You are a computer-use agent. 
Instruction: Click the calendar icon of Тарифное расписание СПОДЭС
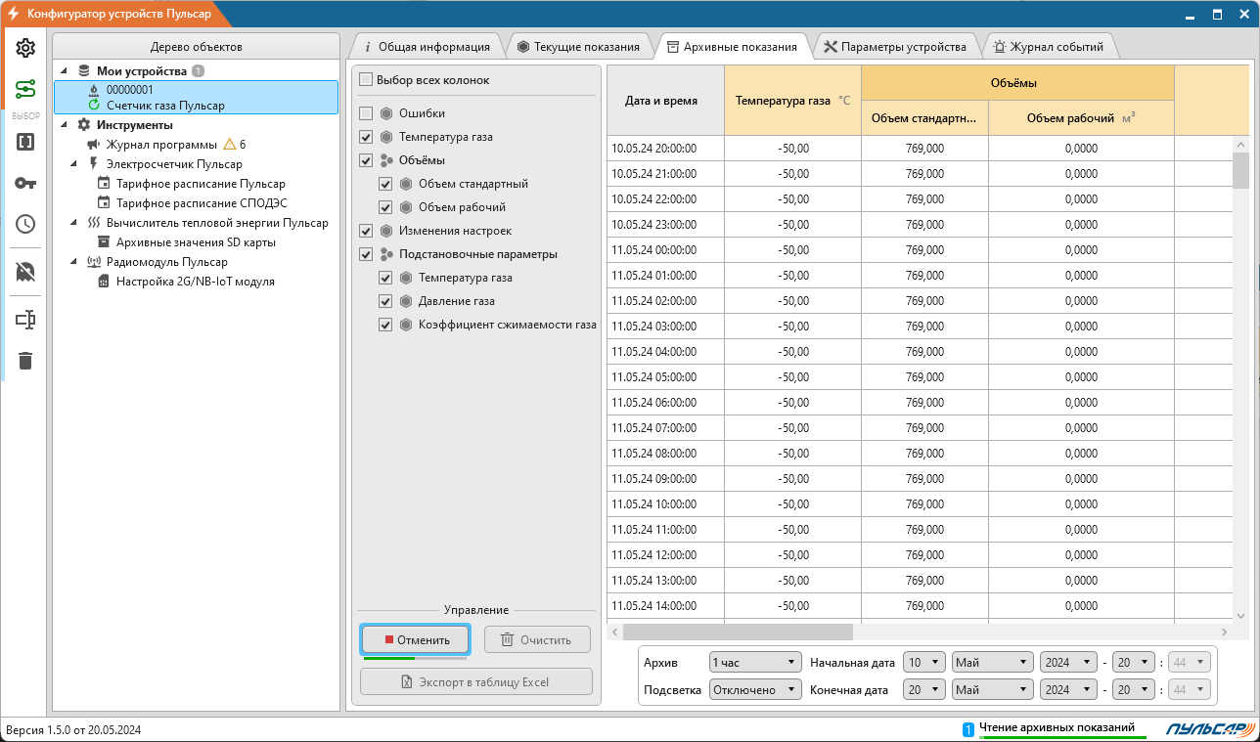(x=104, y=203)
